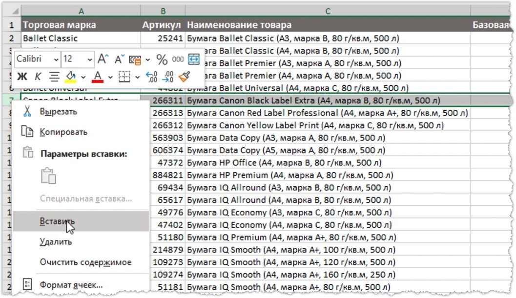
Task: Click the Бумага Canon Red Label Professional cell
Action: pyautogui.click(x=328, y=113)
